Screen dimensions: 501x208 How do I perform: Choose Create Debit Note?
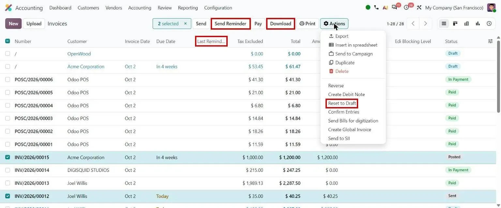pyautogui.click(x=346, y=94)
